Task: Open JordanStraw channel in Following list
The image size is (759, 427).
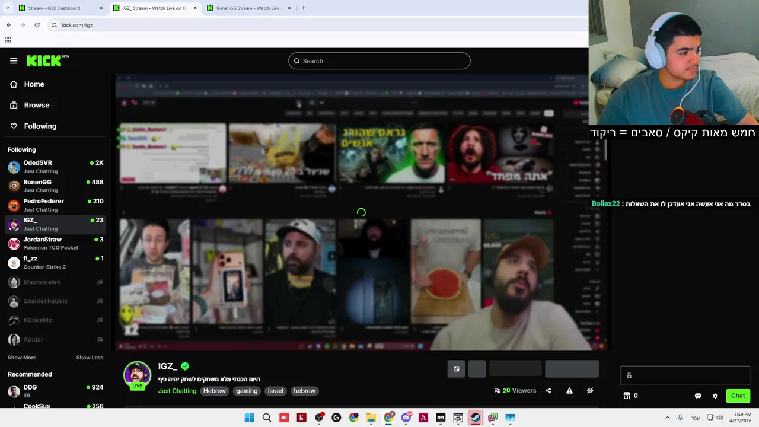Action: click(x=56, y=243)
